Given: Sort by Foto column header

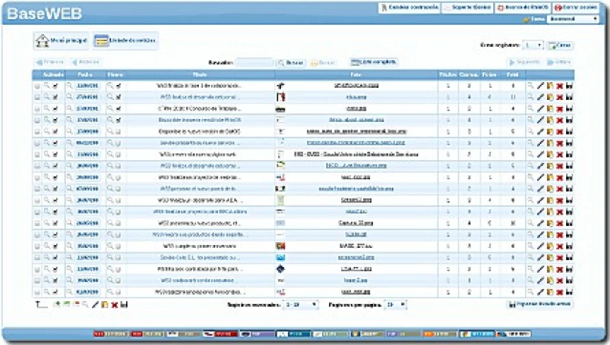Looking at the screenshot, I should (x=356, y=75).
